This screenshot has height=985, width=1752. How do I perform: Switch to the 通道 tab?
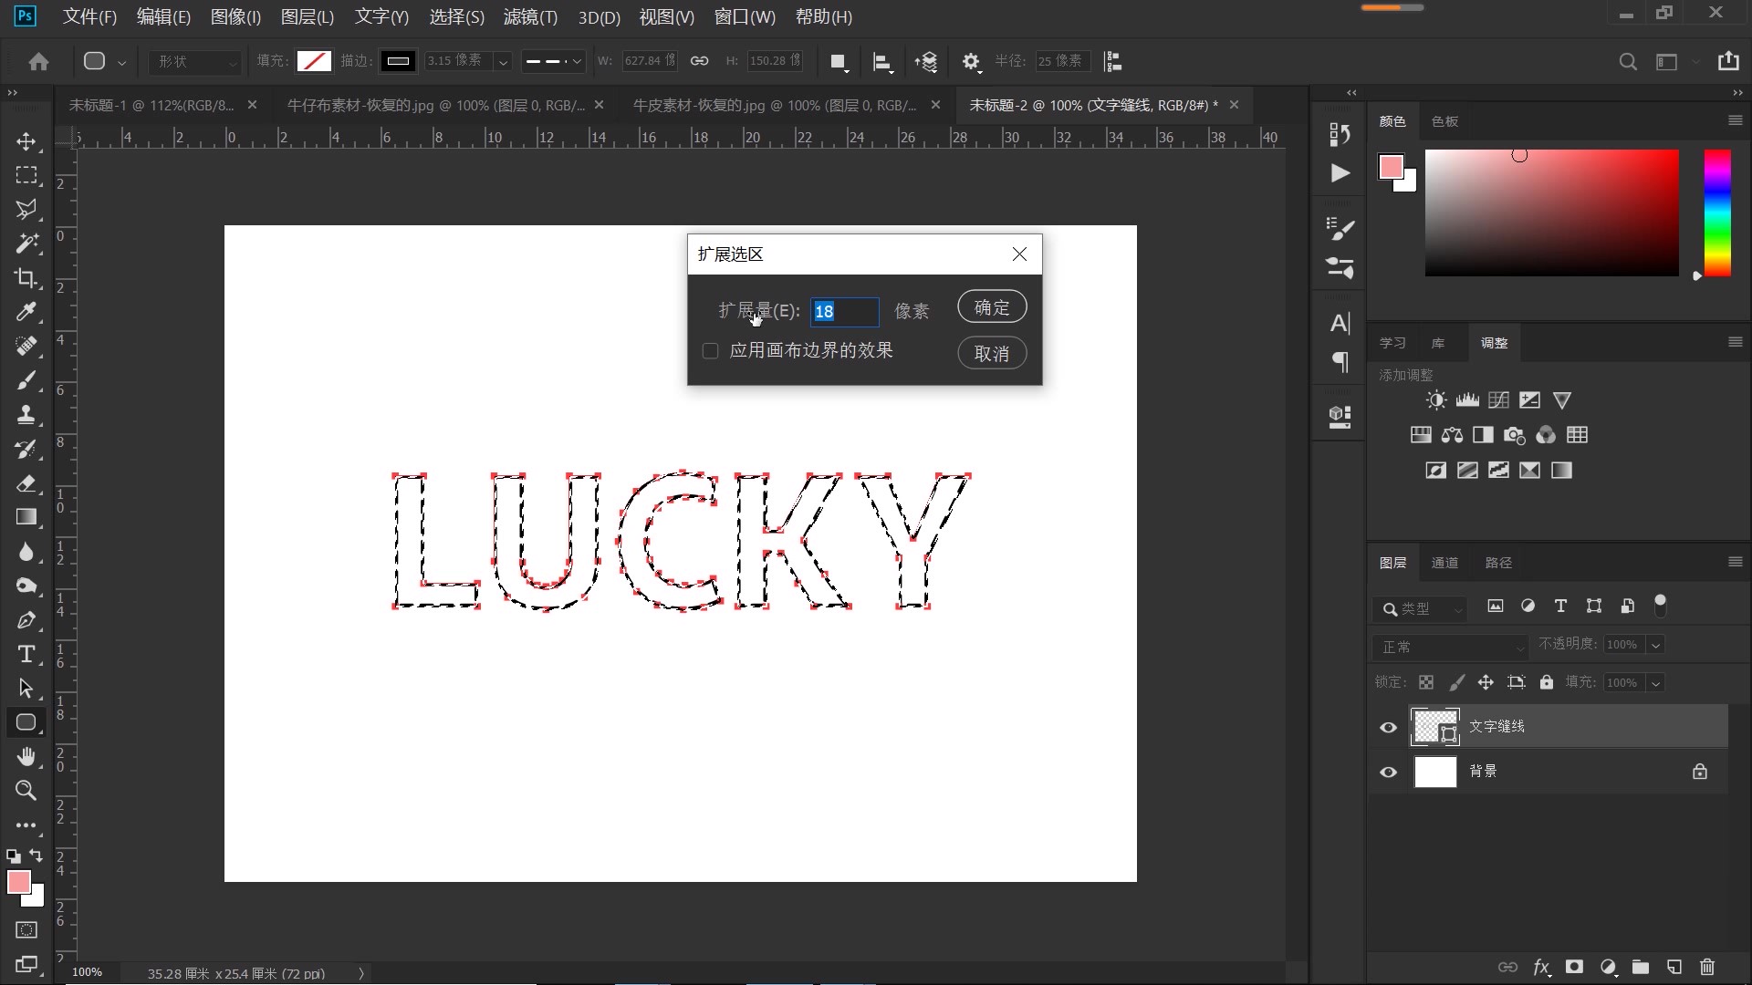pos(1444,563)
